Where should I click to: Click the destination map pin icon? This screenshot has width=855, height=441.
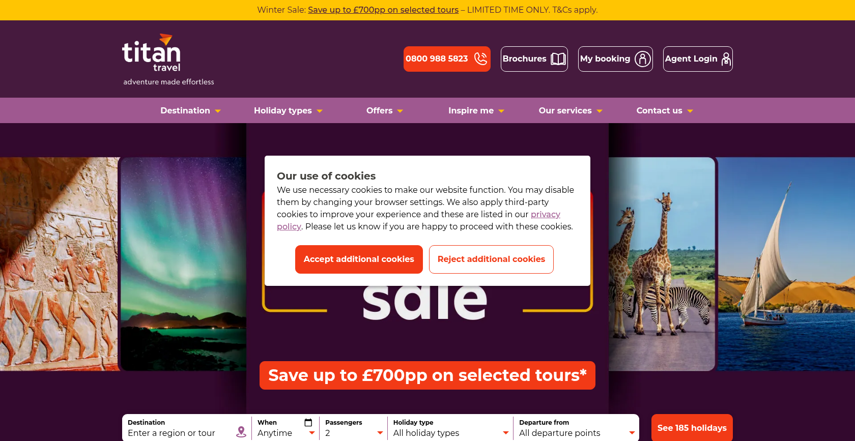click(241, 432)
